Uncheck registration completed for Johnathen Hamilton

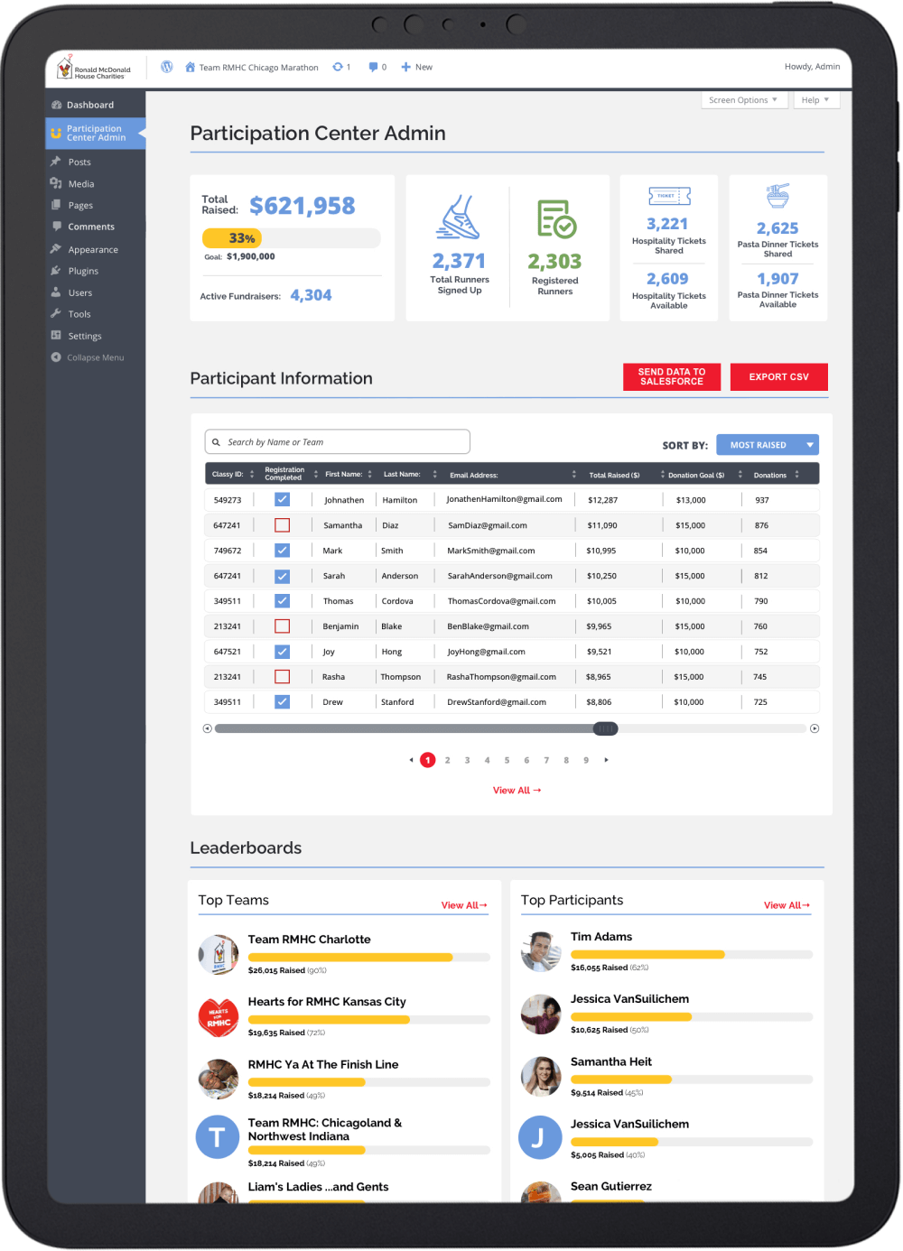pyautogui.click(x=283, y=500)
